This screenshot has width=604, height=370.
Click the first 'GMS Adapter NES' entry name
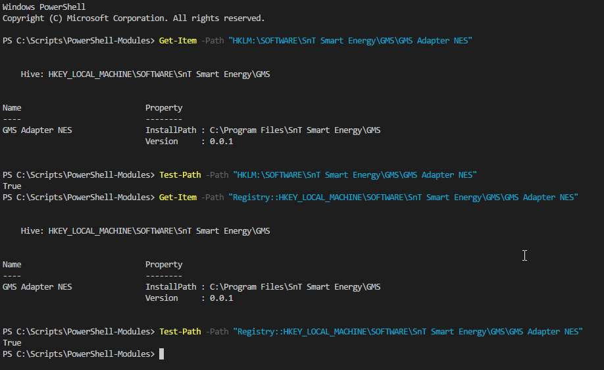coord(37,130)
